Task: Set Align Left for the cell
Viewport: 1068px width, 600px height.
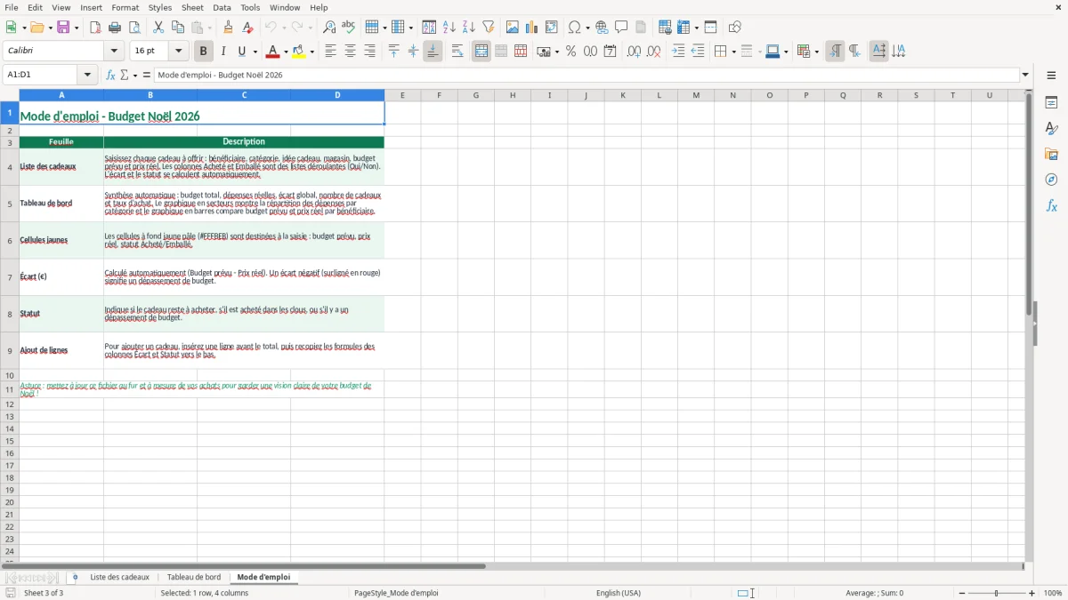Action: tap(330, 52)
